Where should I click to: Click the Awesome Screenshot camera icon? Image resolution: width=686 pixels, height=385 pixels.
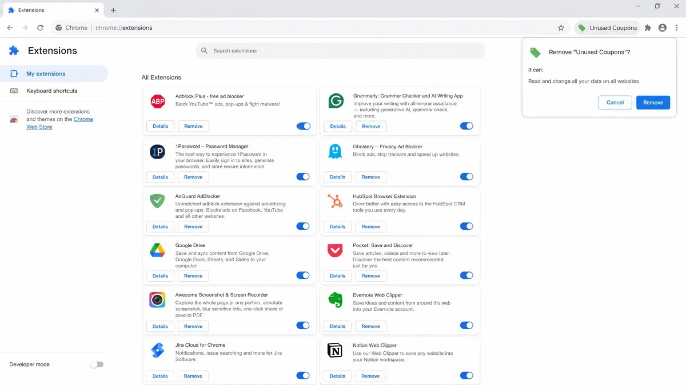coord(157,299)
